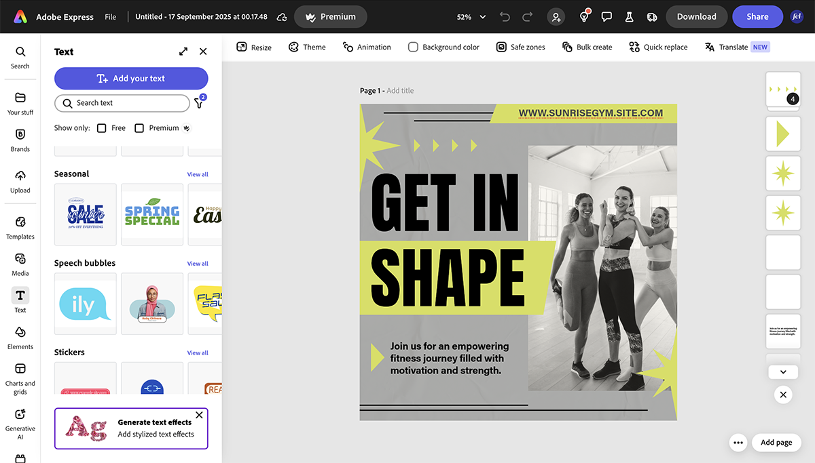This screenshot has width=815, height=463.
Task: Expand the page thumbnails list chevron
Action: tap(782, 371)
